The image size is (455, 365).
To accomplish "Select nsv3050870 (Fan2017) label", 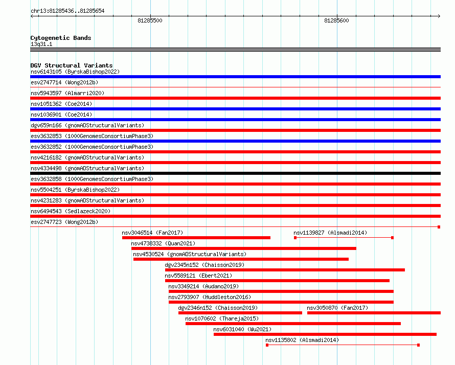I will click(x=337, y=308).
